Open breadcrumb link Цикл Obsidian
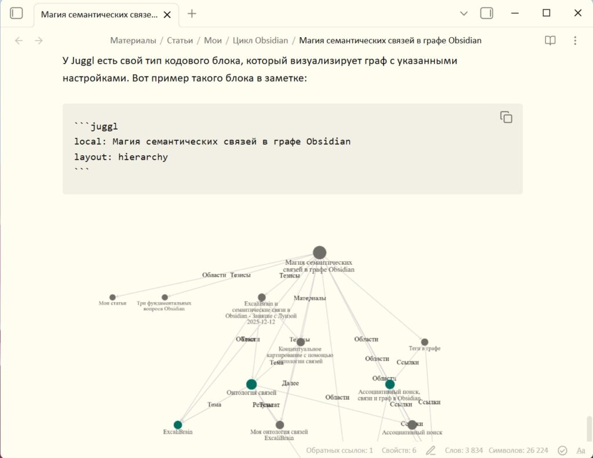 click(x=260, y=40)
